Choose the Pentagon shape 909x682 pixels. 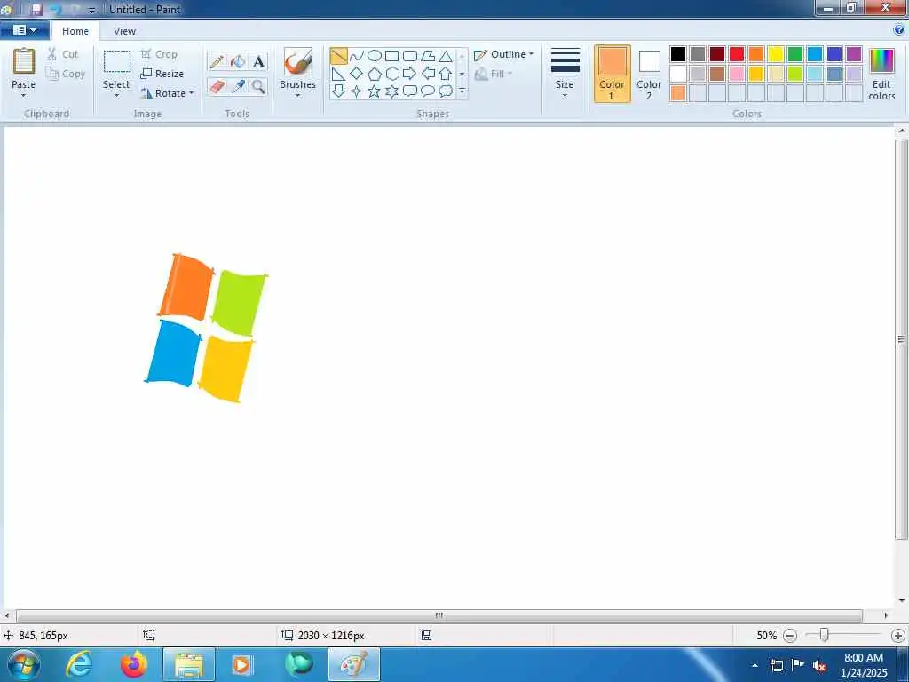pyautogui.click(x=375, y=74)
